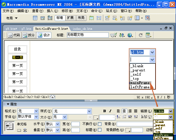Viewport: 176px width, 140px height.
Task: Collapse the 属性 panel triangle
Action: (8, 104)
